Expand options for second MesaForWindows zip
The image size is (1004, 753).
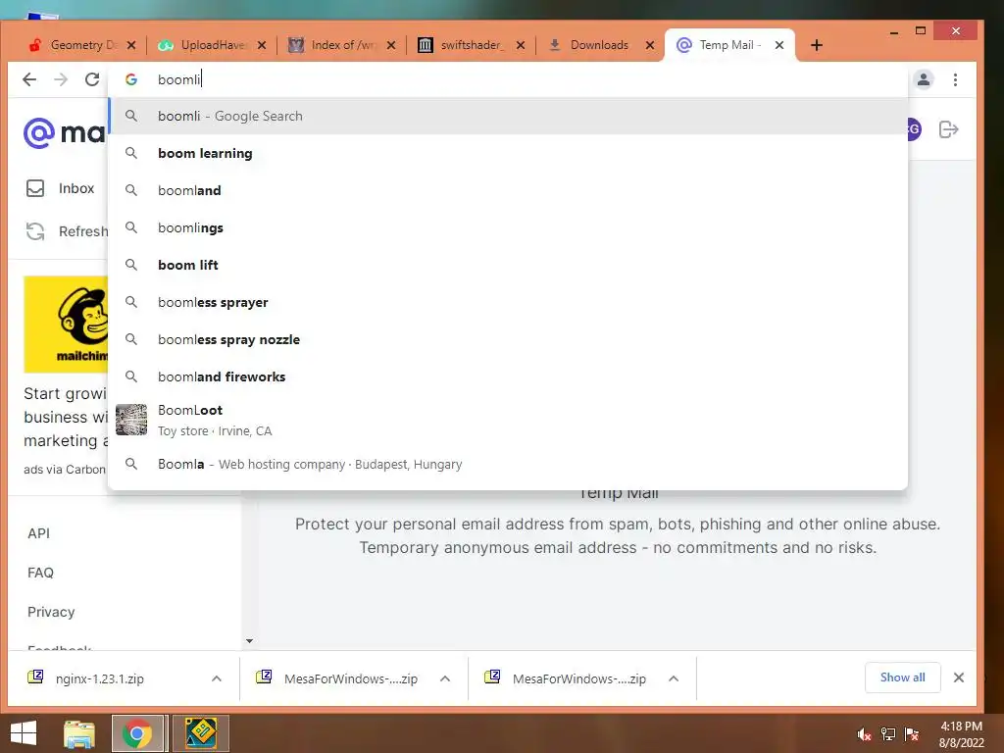[x=674, y=678]
